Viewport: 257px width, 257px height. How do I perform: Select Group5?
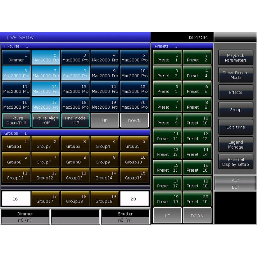point(134,144)
